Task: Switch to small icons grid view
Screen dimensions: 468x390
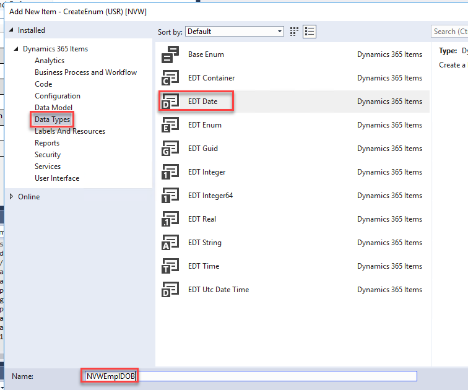Action: [x=294, y=32]
